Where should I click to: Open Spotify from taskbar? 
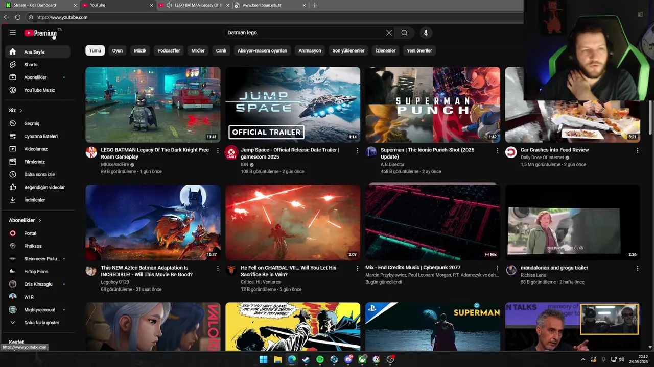tap(320, 359)
